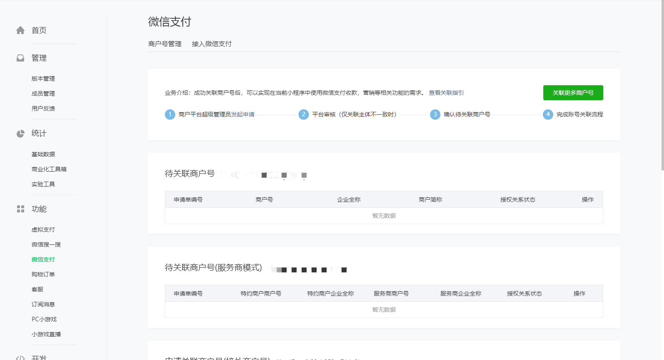Open 基础数据 statistics page
This screenshot has width=664, height=360.
[43, 154]
